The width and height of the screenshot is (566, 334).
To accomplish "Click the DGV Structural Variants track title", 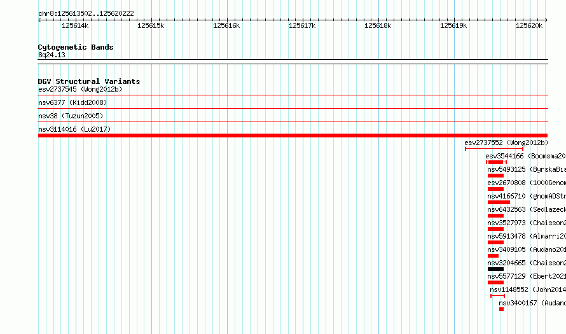I will coord(89,81).
